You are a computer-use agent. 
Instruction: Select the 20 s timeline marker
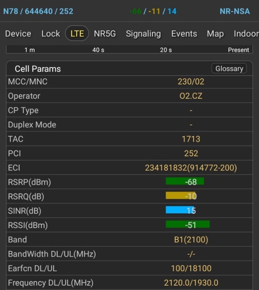coord(166,50)
